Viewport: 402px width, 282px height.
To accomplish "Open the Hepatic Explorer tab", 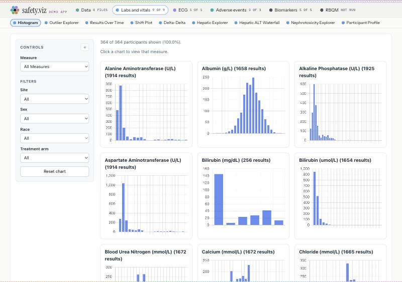I will (x=210, y=23).
